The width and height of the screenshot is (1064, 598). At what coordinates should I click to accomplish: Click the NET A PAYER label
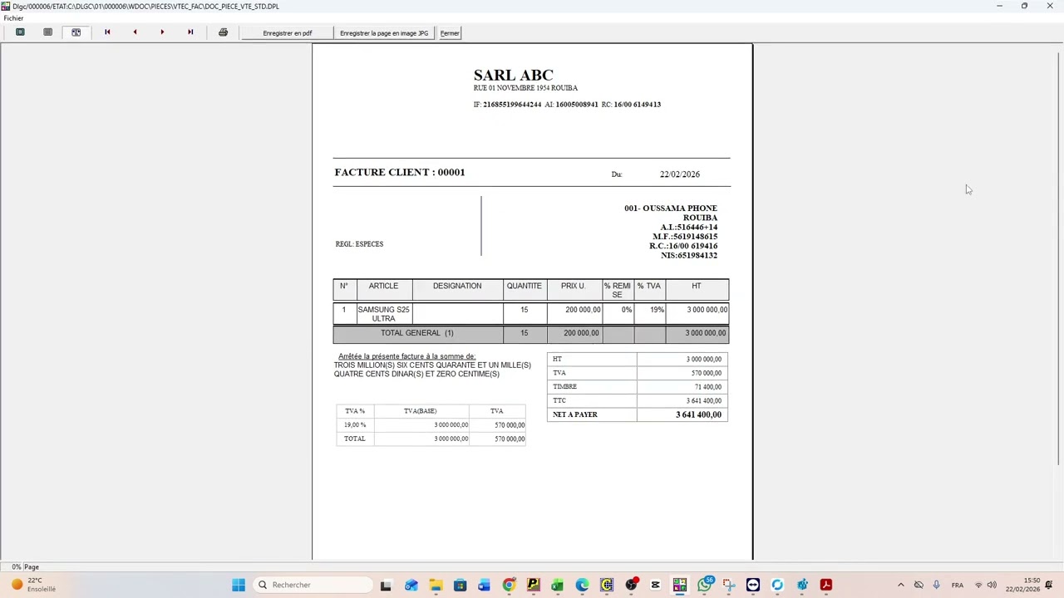tap(575, 414)
